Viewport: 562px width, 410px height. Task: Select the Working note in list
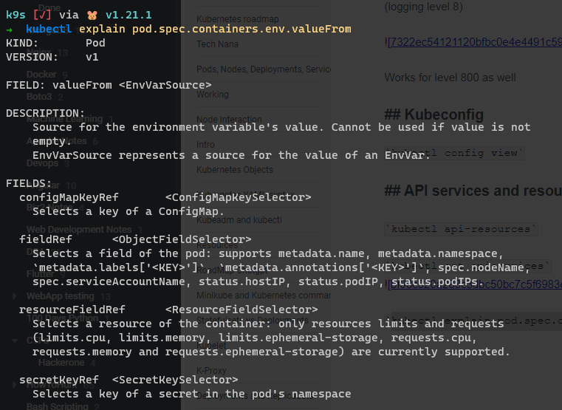213,95
